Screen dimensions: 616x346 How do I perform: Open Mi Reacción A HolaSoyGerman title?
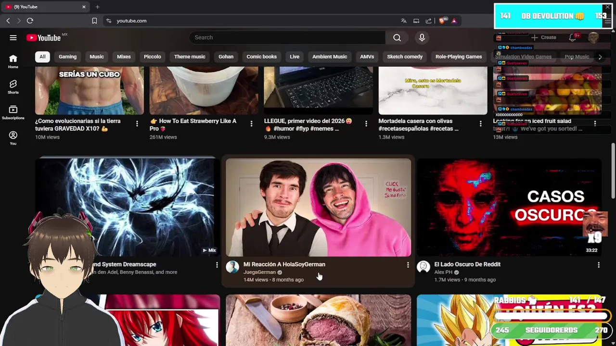tap(284, 264)
